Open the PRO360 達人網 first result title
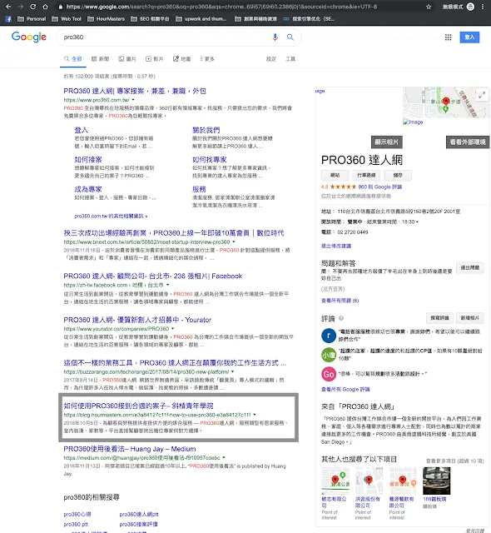The width and height of the screenshot is (491, 533). click(x=135, y=91)
